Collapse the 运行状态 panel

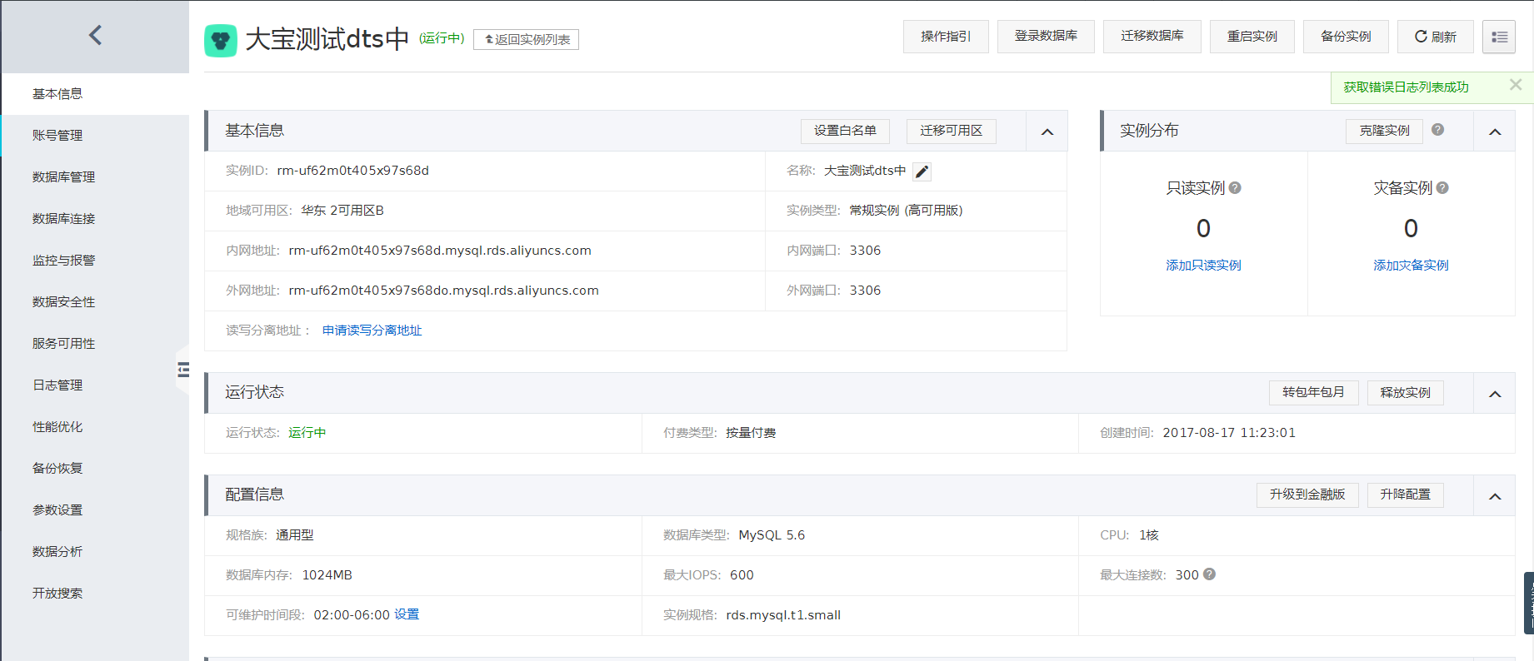[x=1495, y=394]
